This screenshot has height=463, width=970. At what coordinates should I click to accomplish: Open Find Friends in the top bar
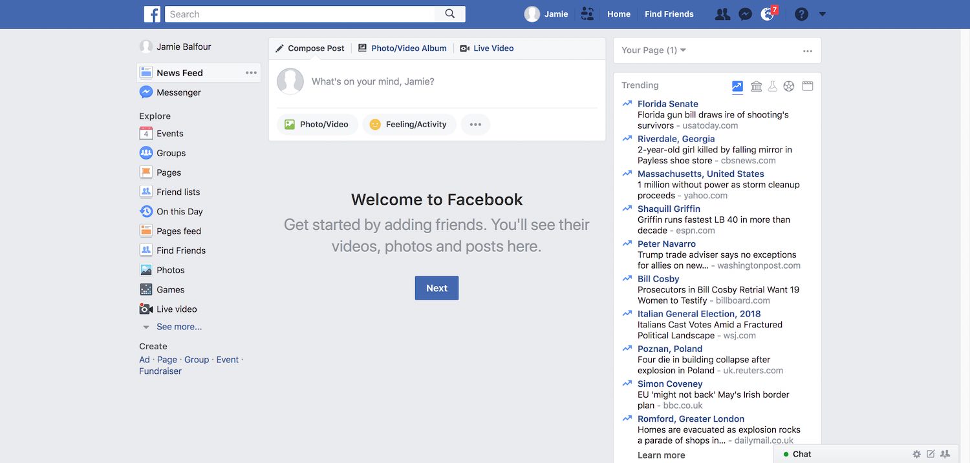coord(669,14)
